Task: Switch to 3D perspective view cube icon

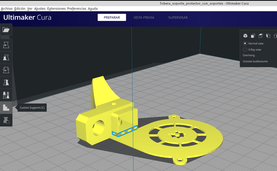Action: coord(245,36)
